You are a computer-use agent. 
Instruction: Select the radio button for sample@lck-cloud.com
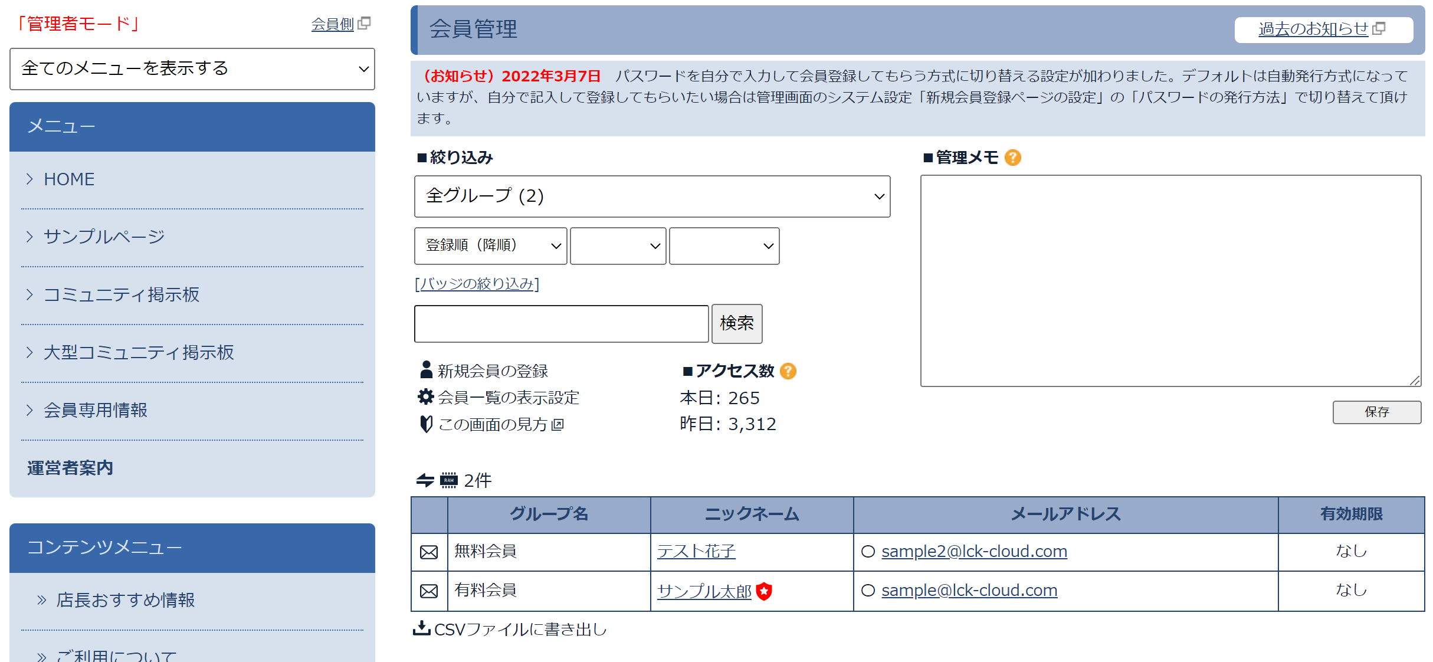(868, 591)
